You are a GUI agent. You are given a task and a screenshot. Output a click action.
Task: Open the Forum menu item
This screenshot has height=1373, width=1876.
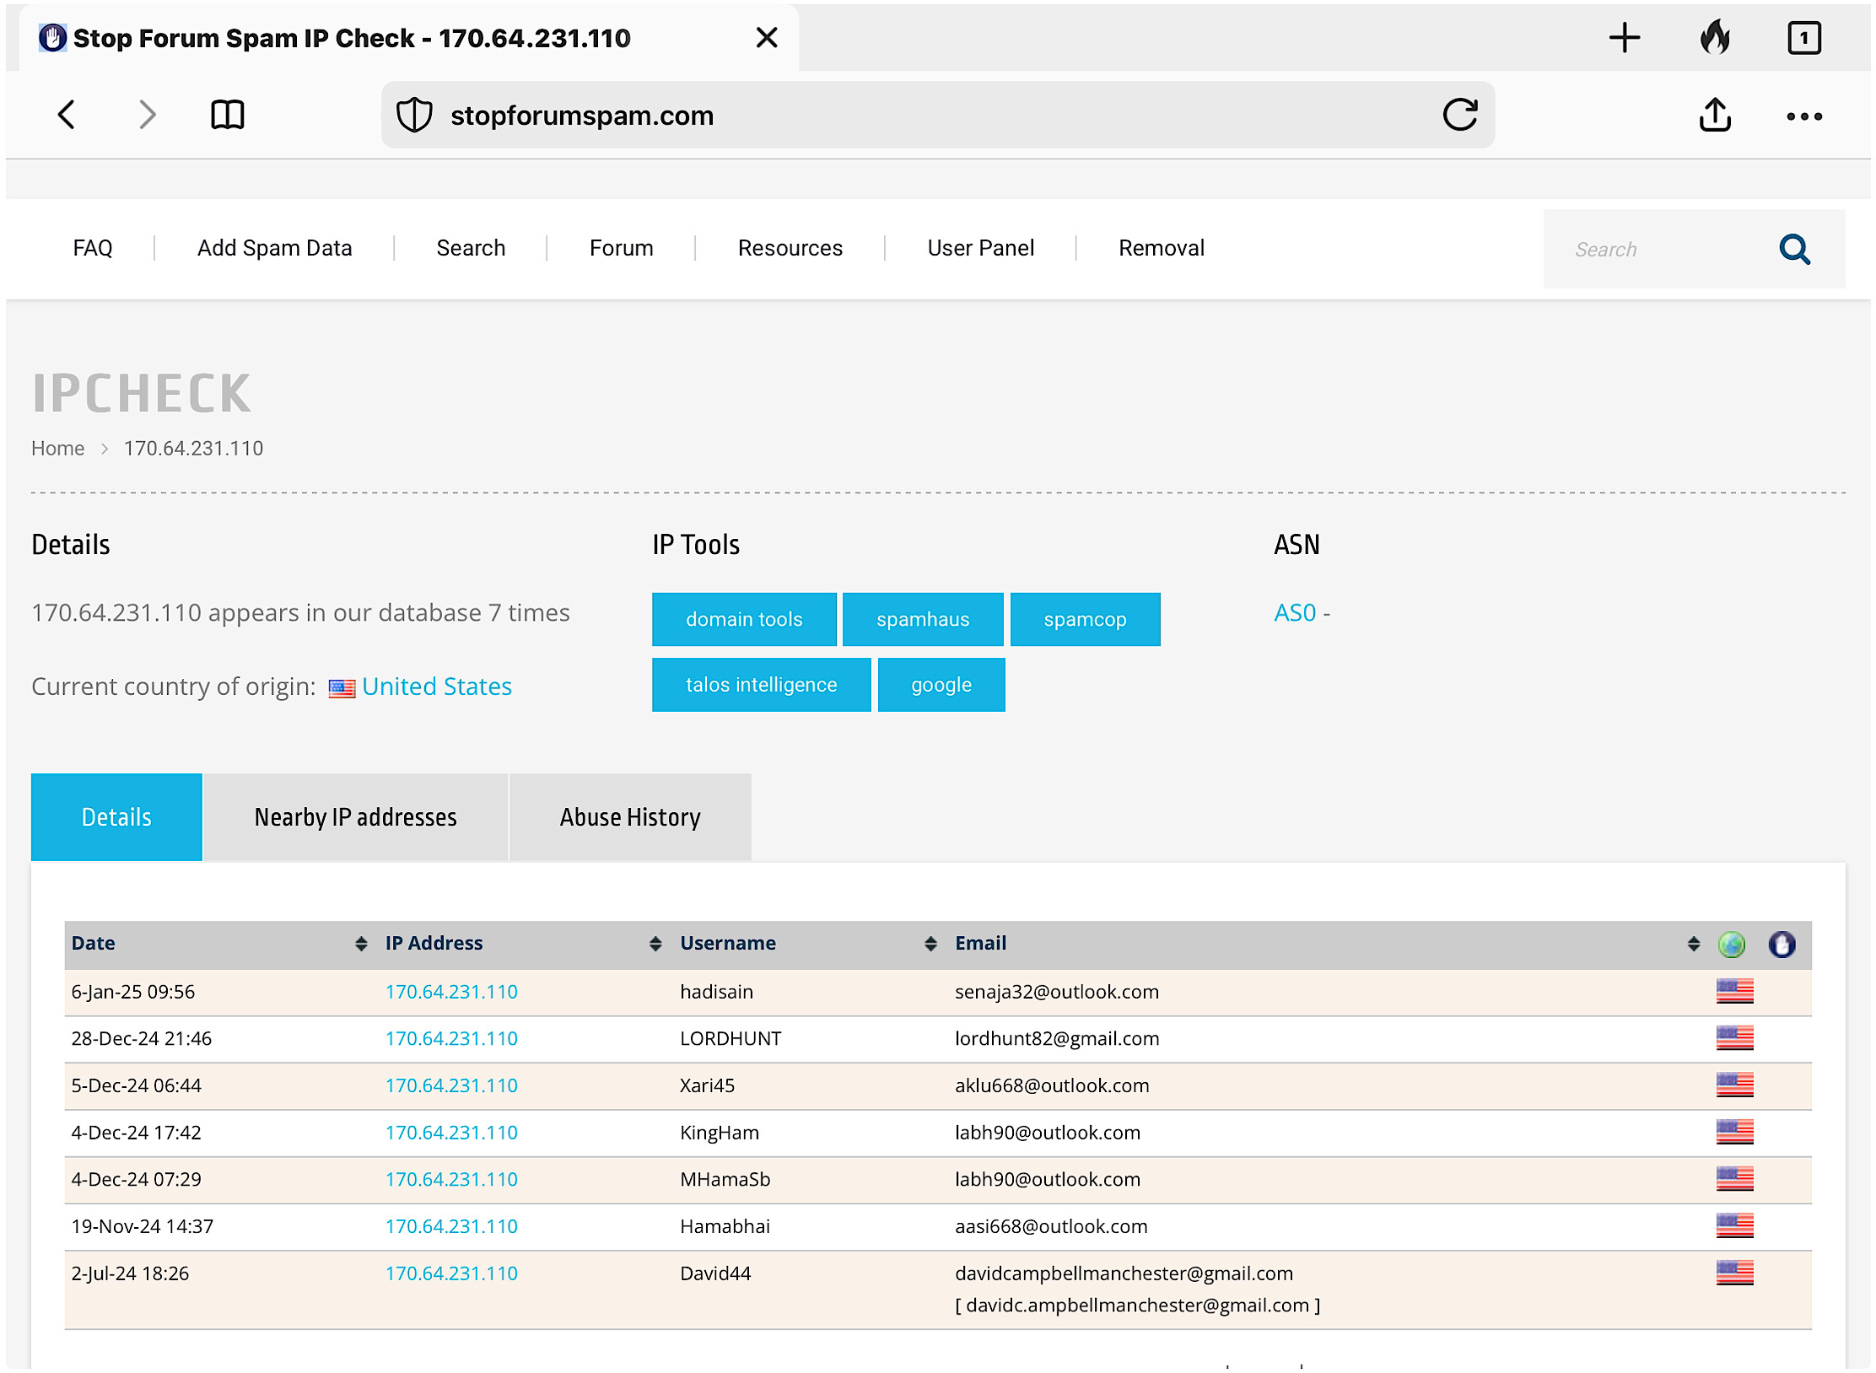[621, 248]
